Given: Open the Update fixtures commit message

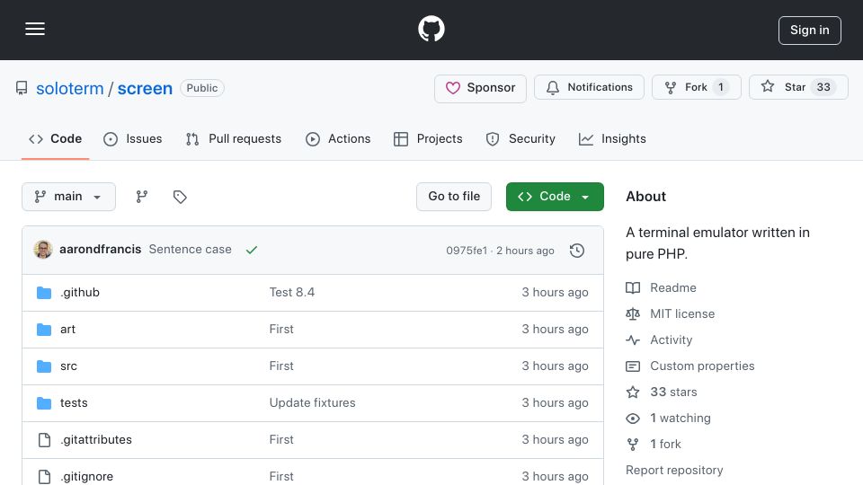Looking at the screenshot, I should click(312, 403).
